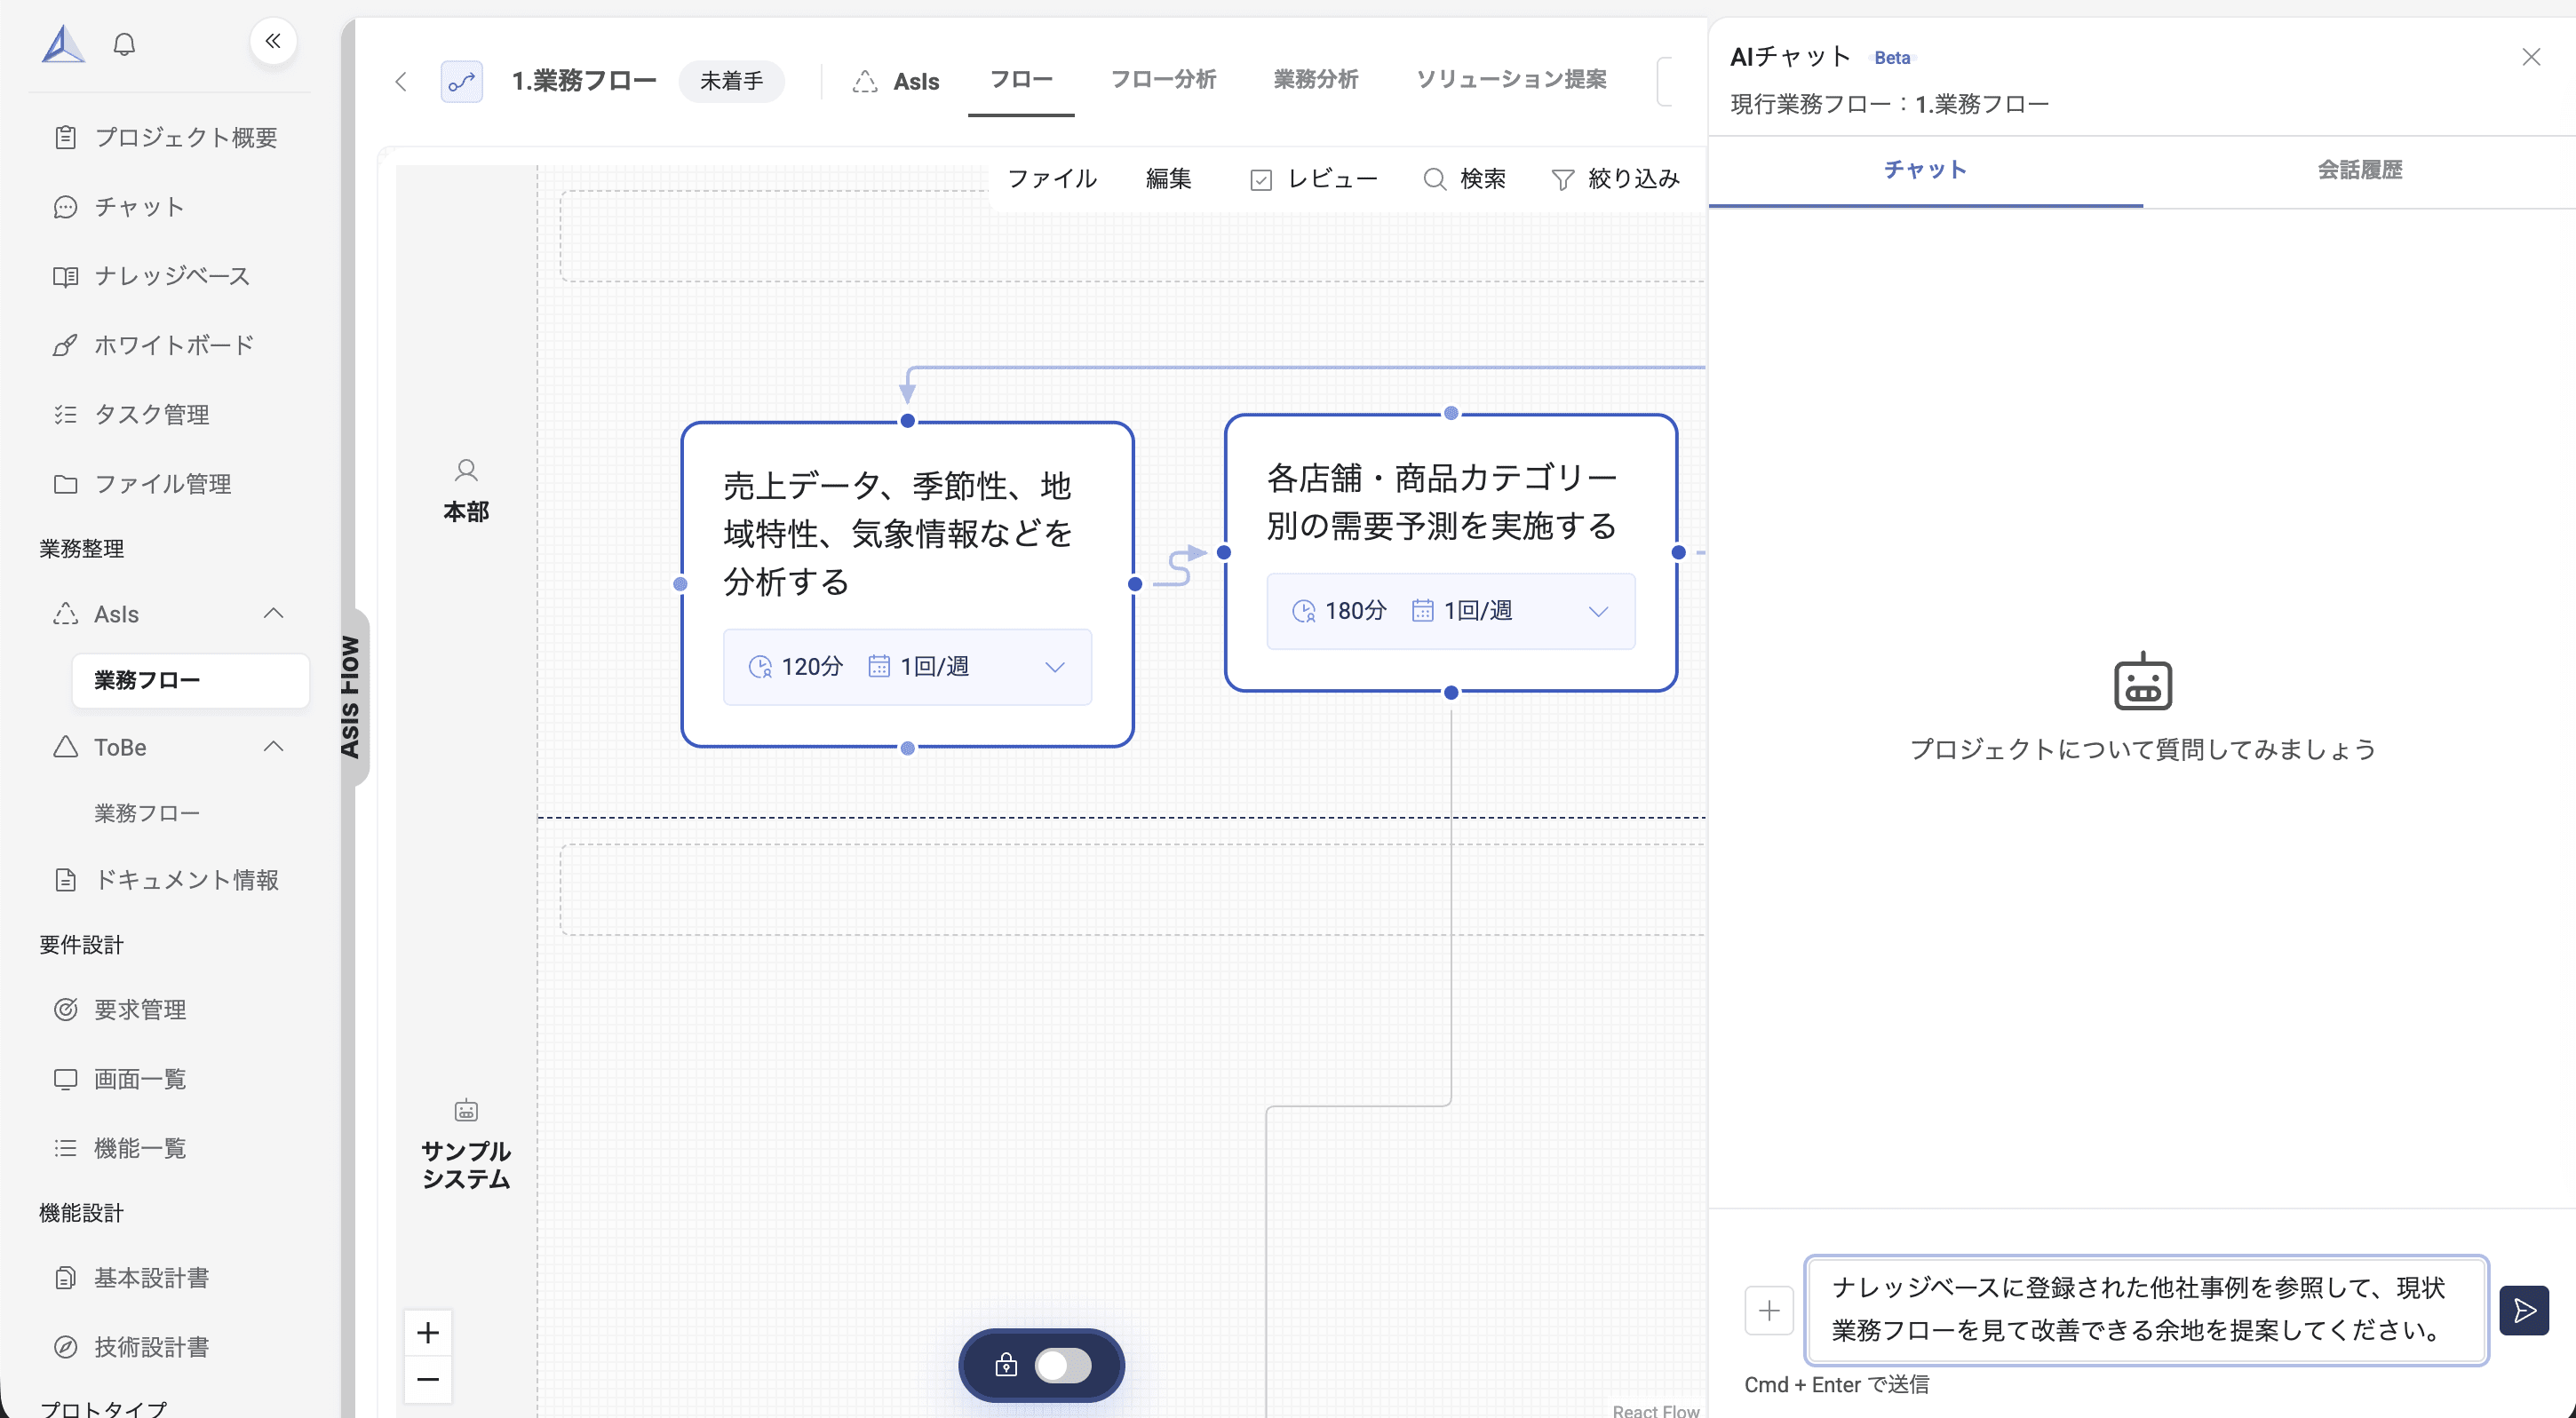
Task: Go back with the left arrow icon
Action: pos(401,81)
